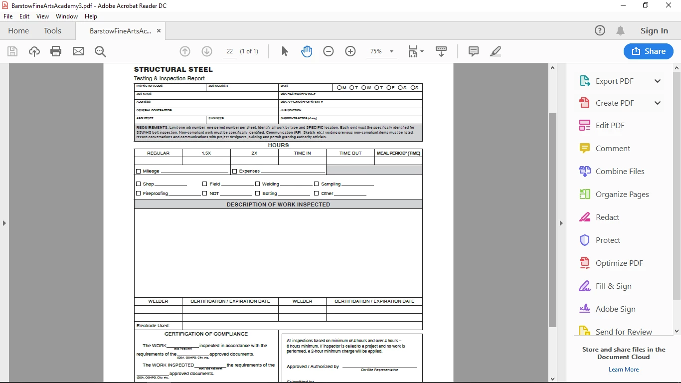Switch to the Tools tab
681x383 pixels.
coord(52,31)
